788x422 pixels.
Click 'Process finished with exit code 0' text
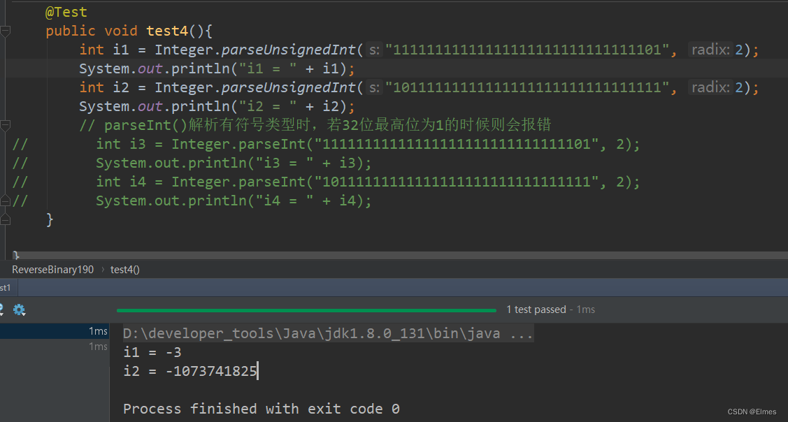click(x=262, y=409)
